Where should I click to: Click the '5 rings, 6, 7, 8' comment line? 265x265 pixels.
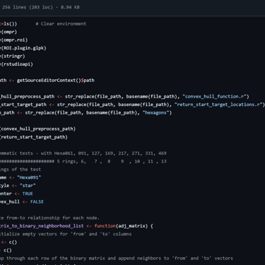click(83, 161)
